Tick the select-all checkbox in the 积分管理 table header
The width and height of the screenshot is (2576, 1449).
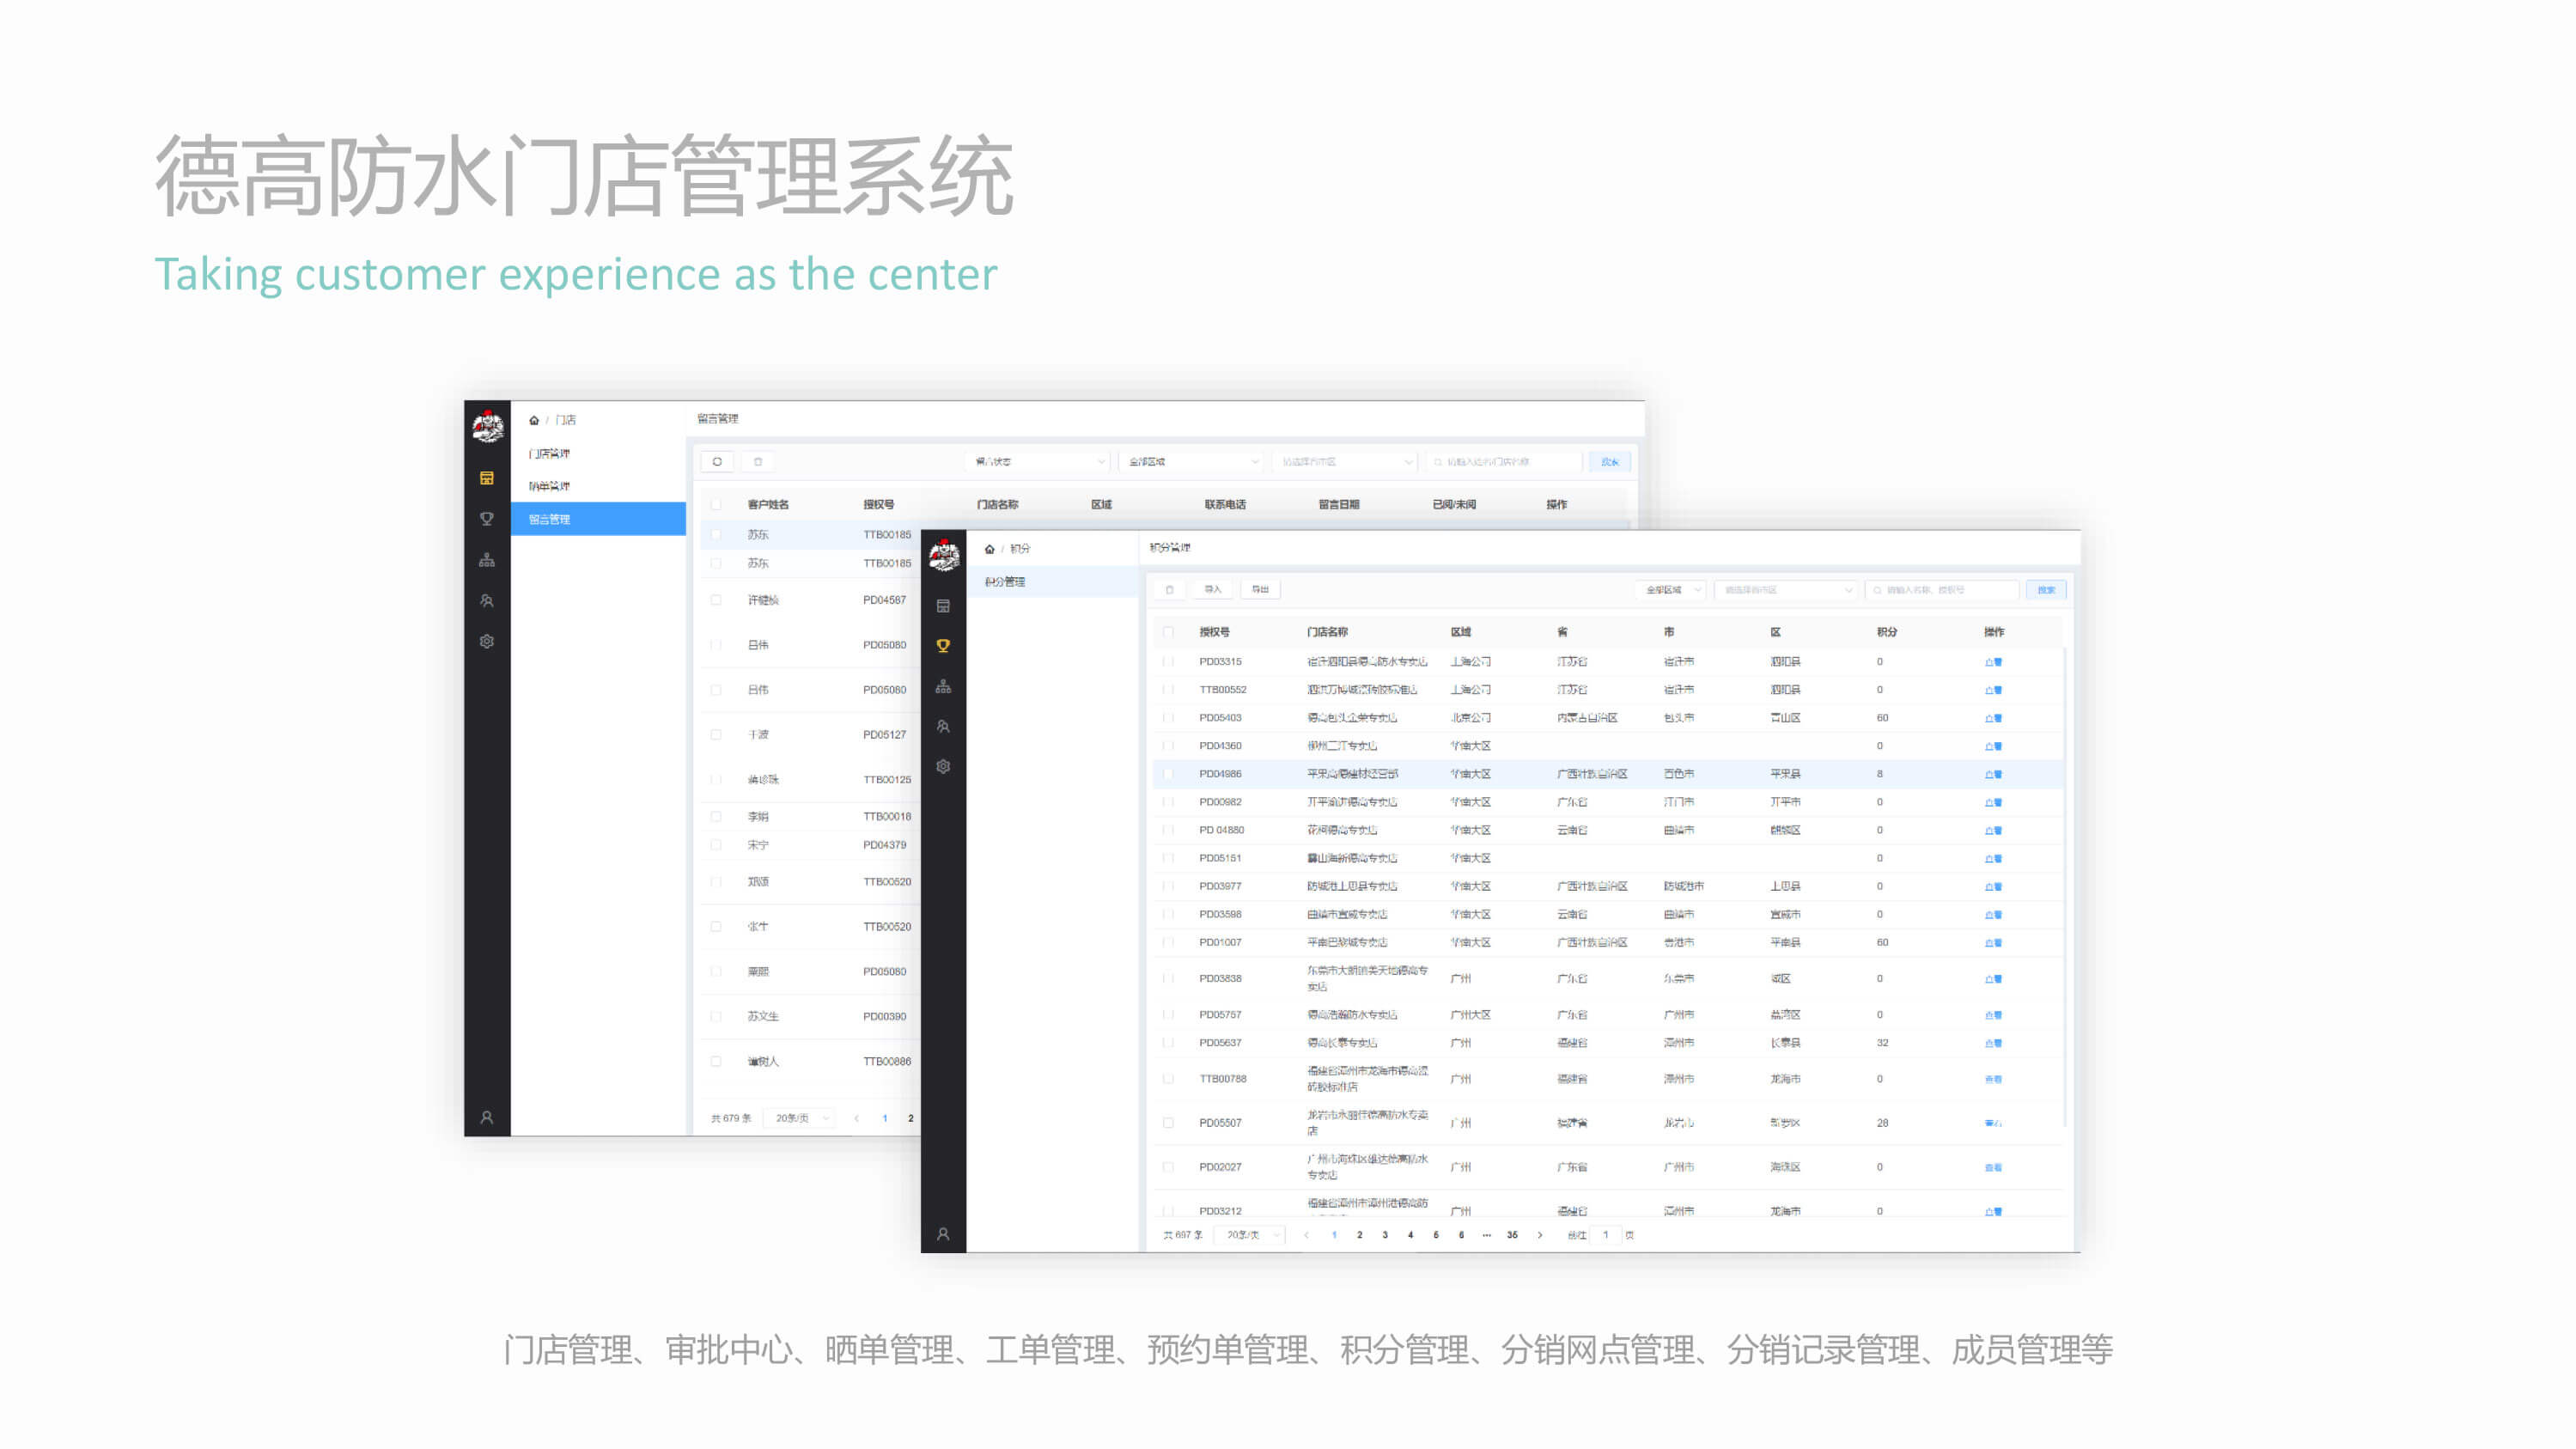[1168, 632]
